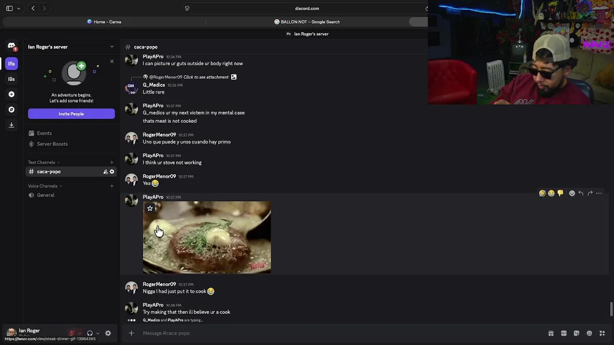Open User Settings gear
This screenshot has height=345, width=614.
108,333
